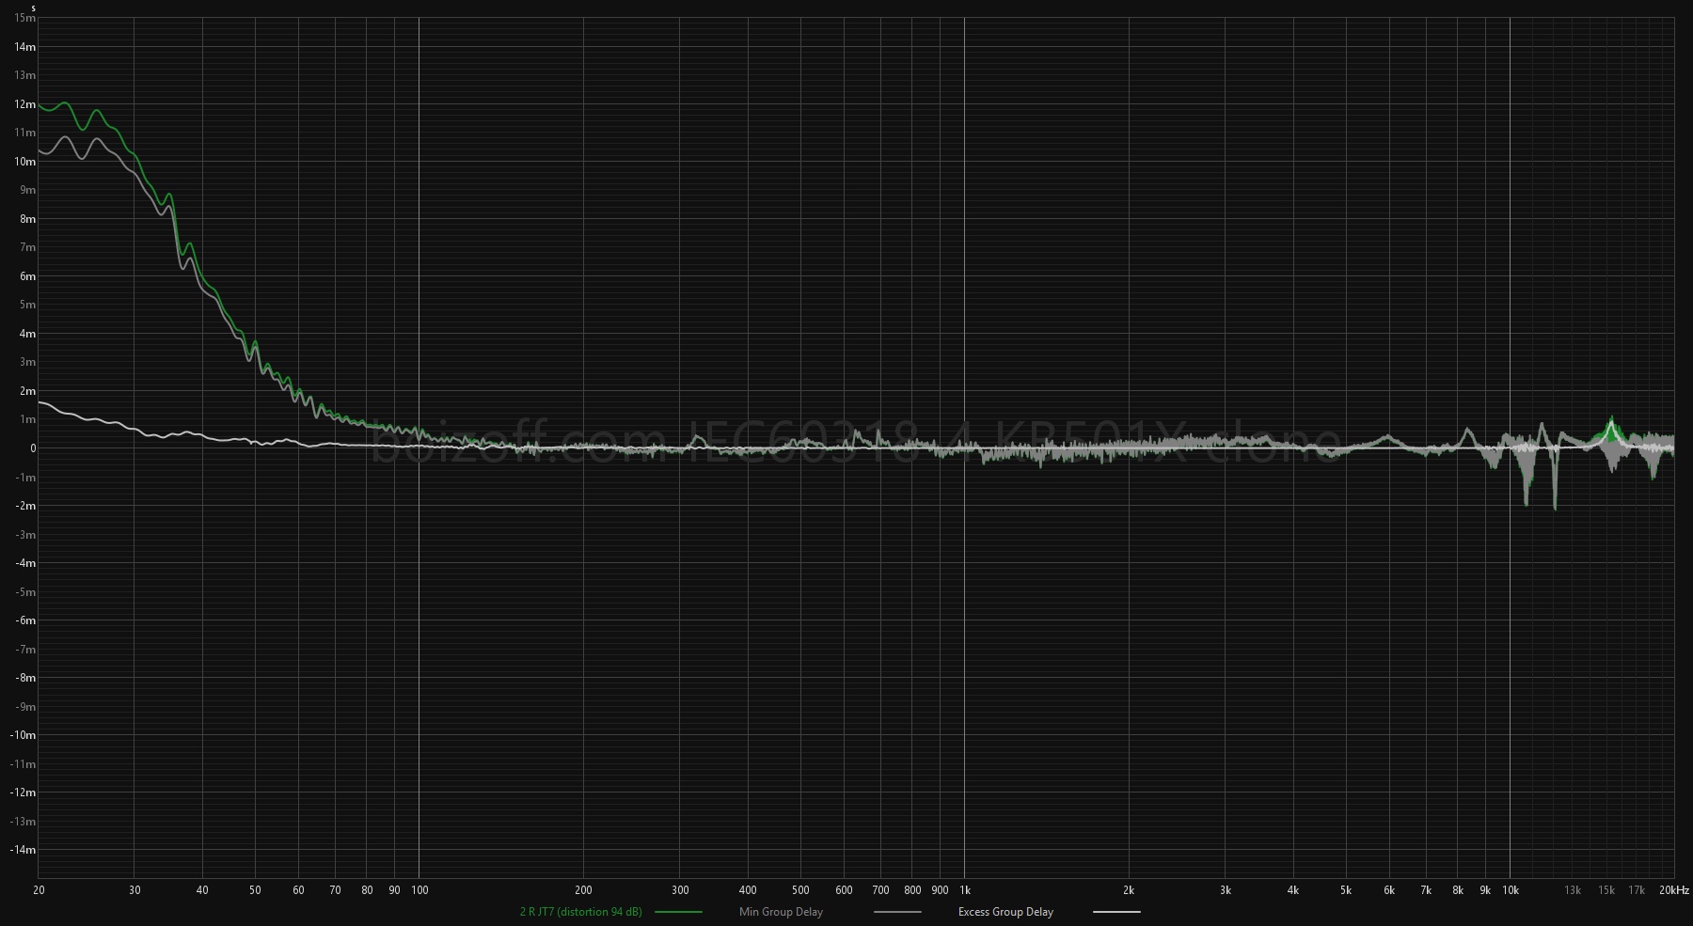1693x926 pixels.
Task: Click the -14m label on vertical axis
Action: click(x=24, y=850)
